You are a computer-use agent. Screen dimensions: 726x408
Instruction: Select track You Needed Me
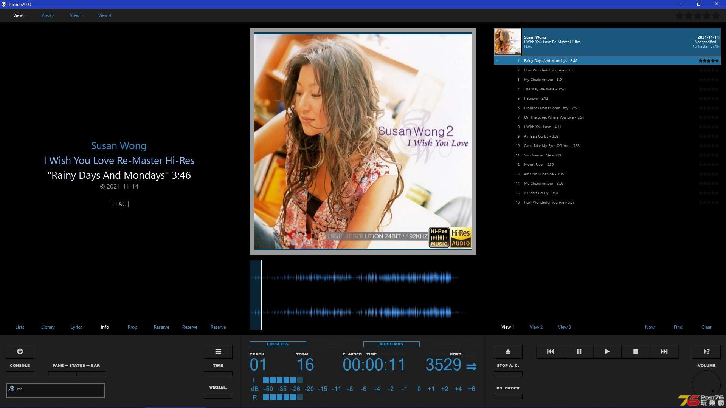(x=607, y=155)
